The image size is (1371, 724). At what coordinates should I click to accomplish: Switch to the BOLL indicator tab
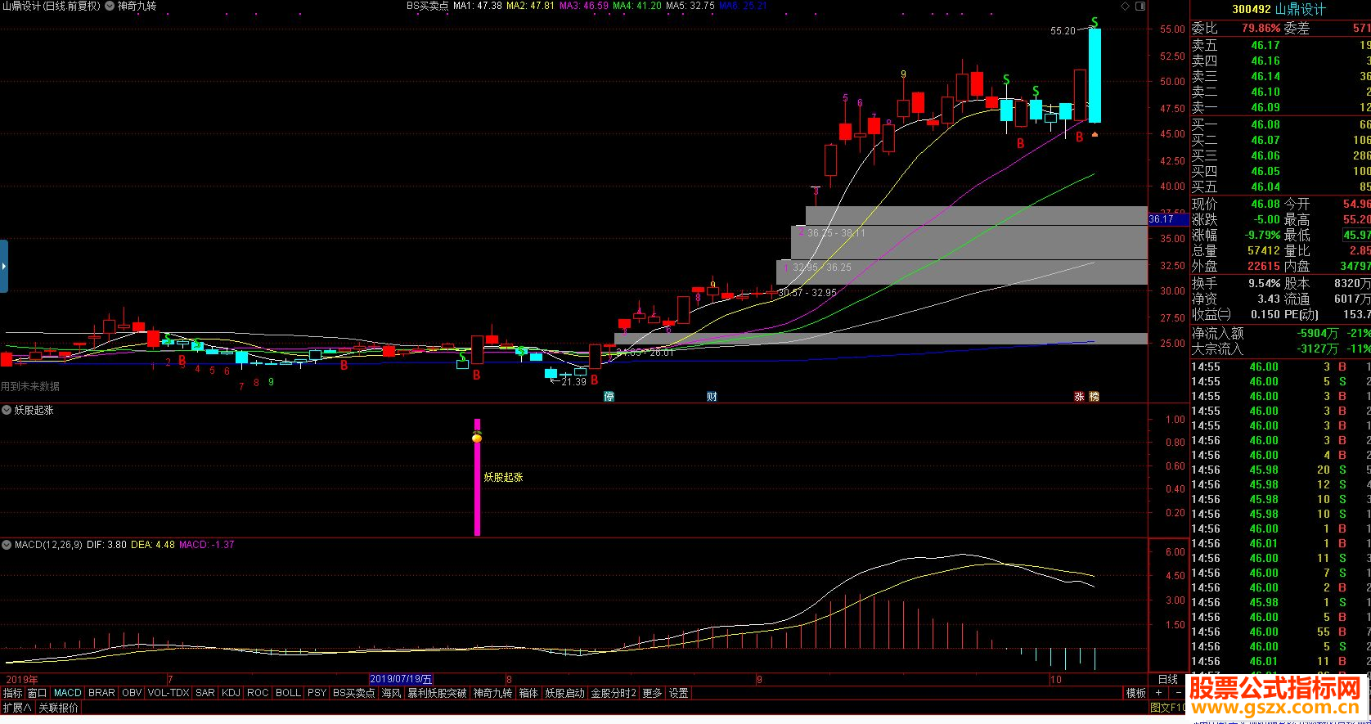[x=288, y=693]
